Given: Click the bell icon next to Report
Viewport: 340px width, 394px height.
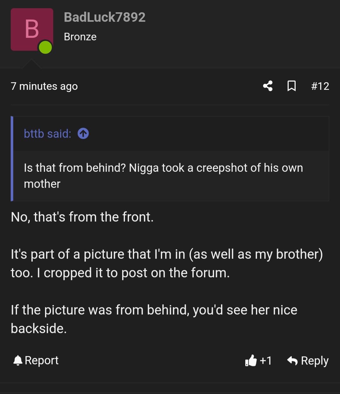Looking at the screenshot, I should point(18,360).
